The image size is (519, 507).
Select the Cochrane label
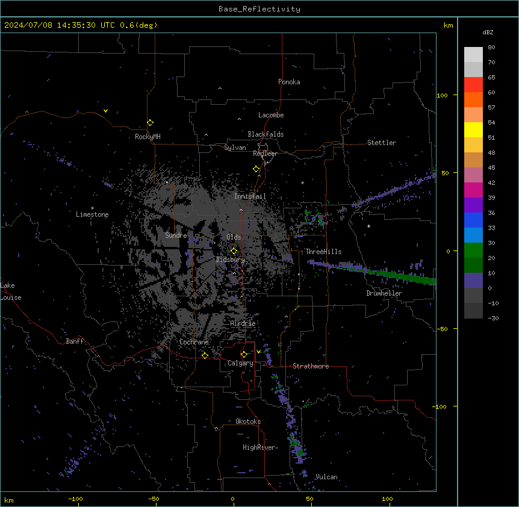pos(194,342)
